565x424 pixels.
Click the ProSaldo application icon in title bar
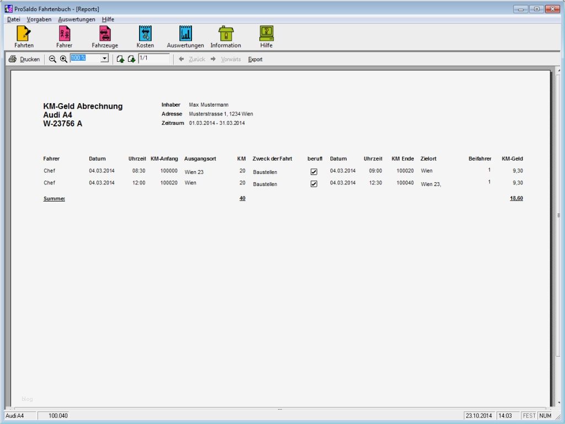click(x=8, y=9)
